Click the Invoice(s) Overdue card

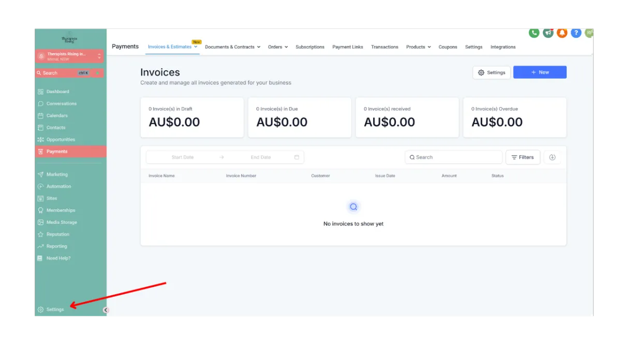click(515, 117)
